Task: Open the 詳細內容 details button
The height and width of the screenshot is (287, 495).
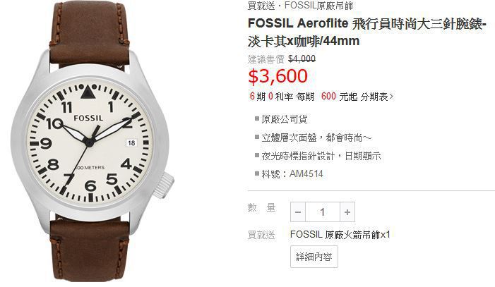Action: pos(314,257)
